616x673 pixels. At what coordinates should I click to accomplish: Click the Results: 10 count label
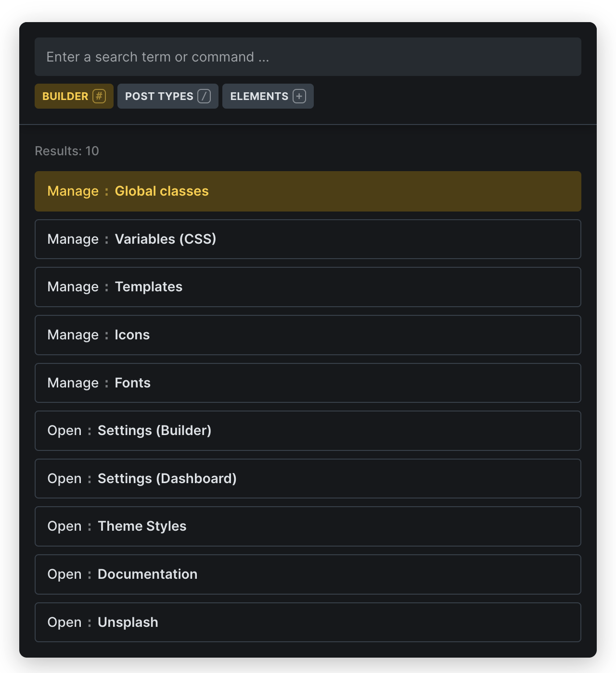point(67,151)
